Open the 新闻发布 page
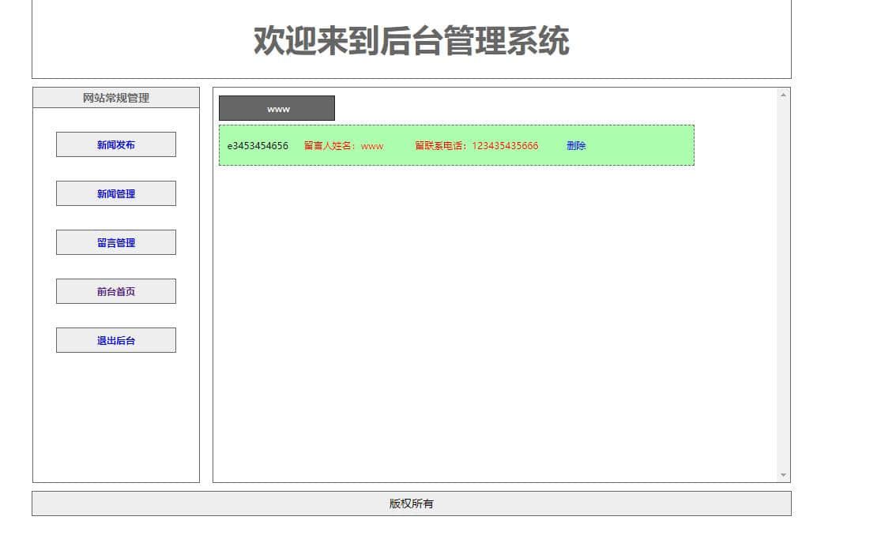Image resolution: width=881 pixels, height=539 pixels. pyautogui.click(x=116, y=144)
